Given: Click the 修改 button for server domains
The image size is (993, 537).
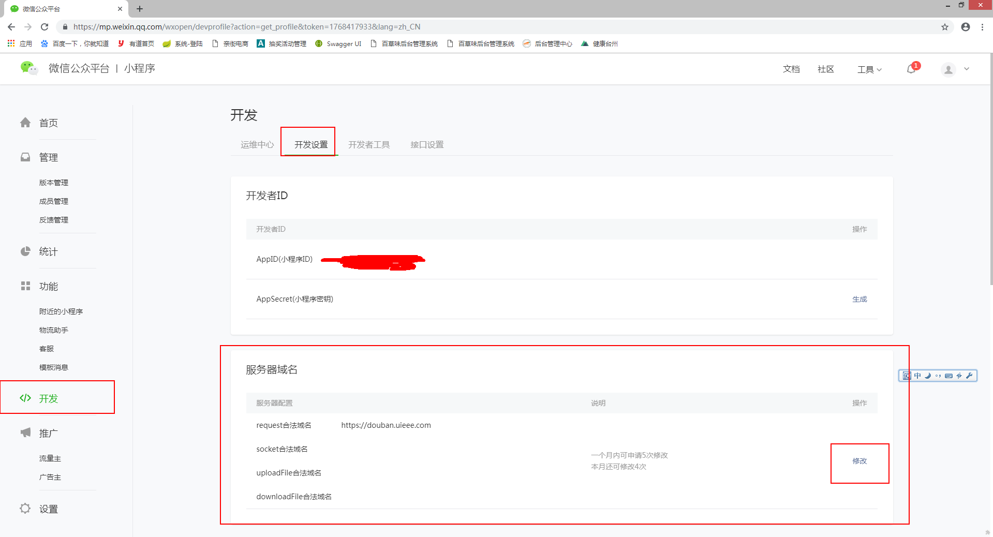Looking at the screenshot, I should (x=859, y=461).
